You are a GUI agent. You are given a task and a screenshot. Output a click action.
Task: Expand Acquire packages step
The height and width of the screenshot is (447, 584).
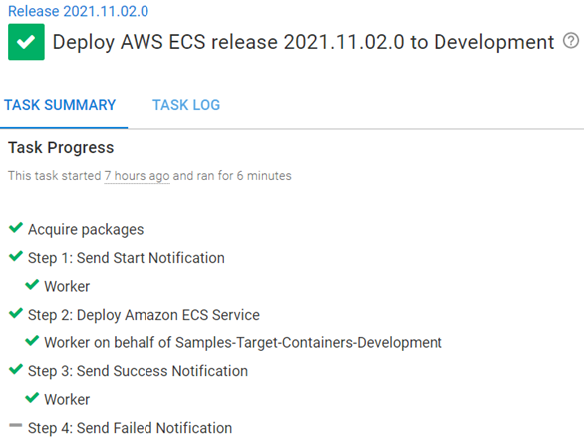click(86, 229)
